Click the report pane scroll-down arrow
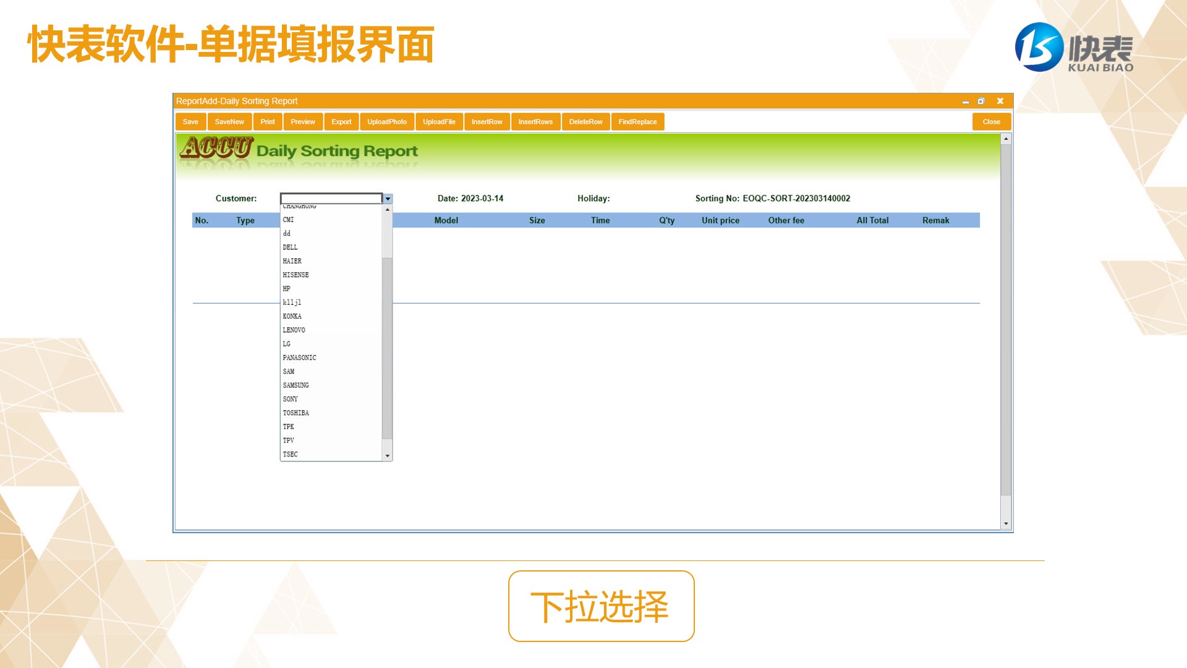Image resolution: width=1187 pixels, height=668 pixels. [x=1006, y=524]
